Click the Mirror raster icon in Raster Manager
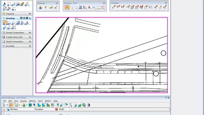The width and height of the screenshot is (204, 115). [x=70, y=105]
